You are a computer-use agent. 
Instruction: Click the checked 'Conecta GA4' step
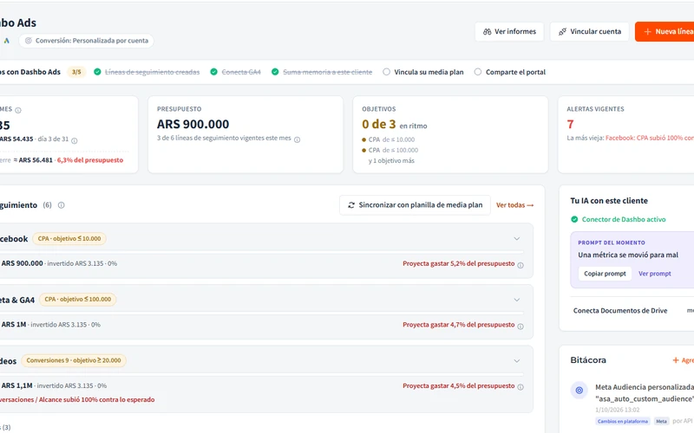tap(235, 72)
